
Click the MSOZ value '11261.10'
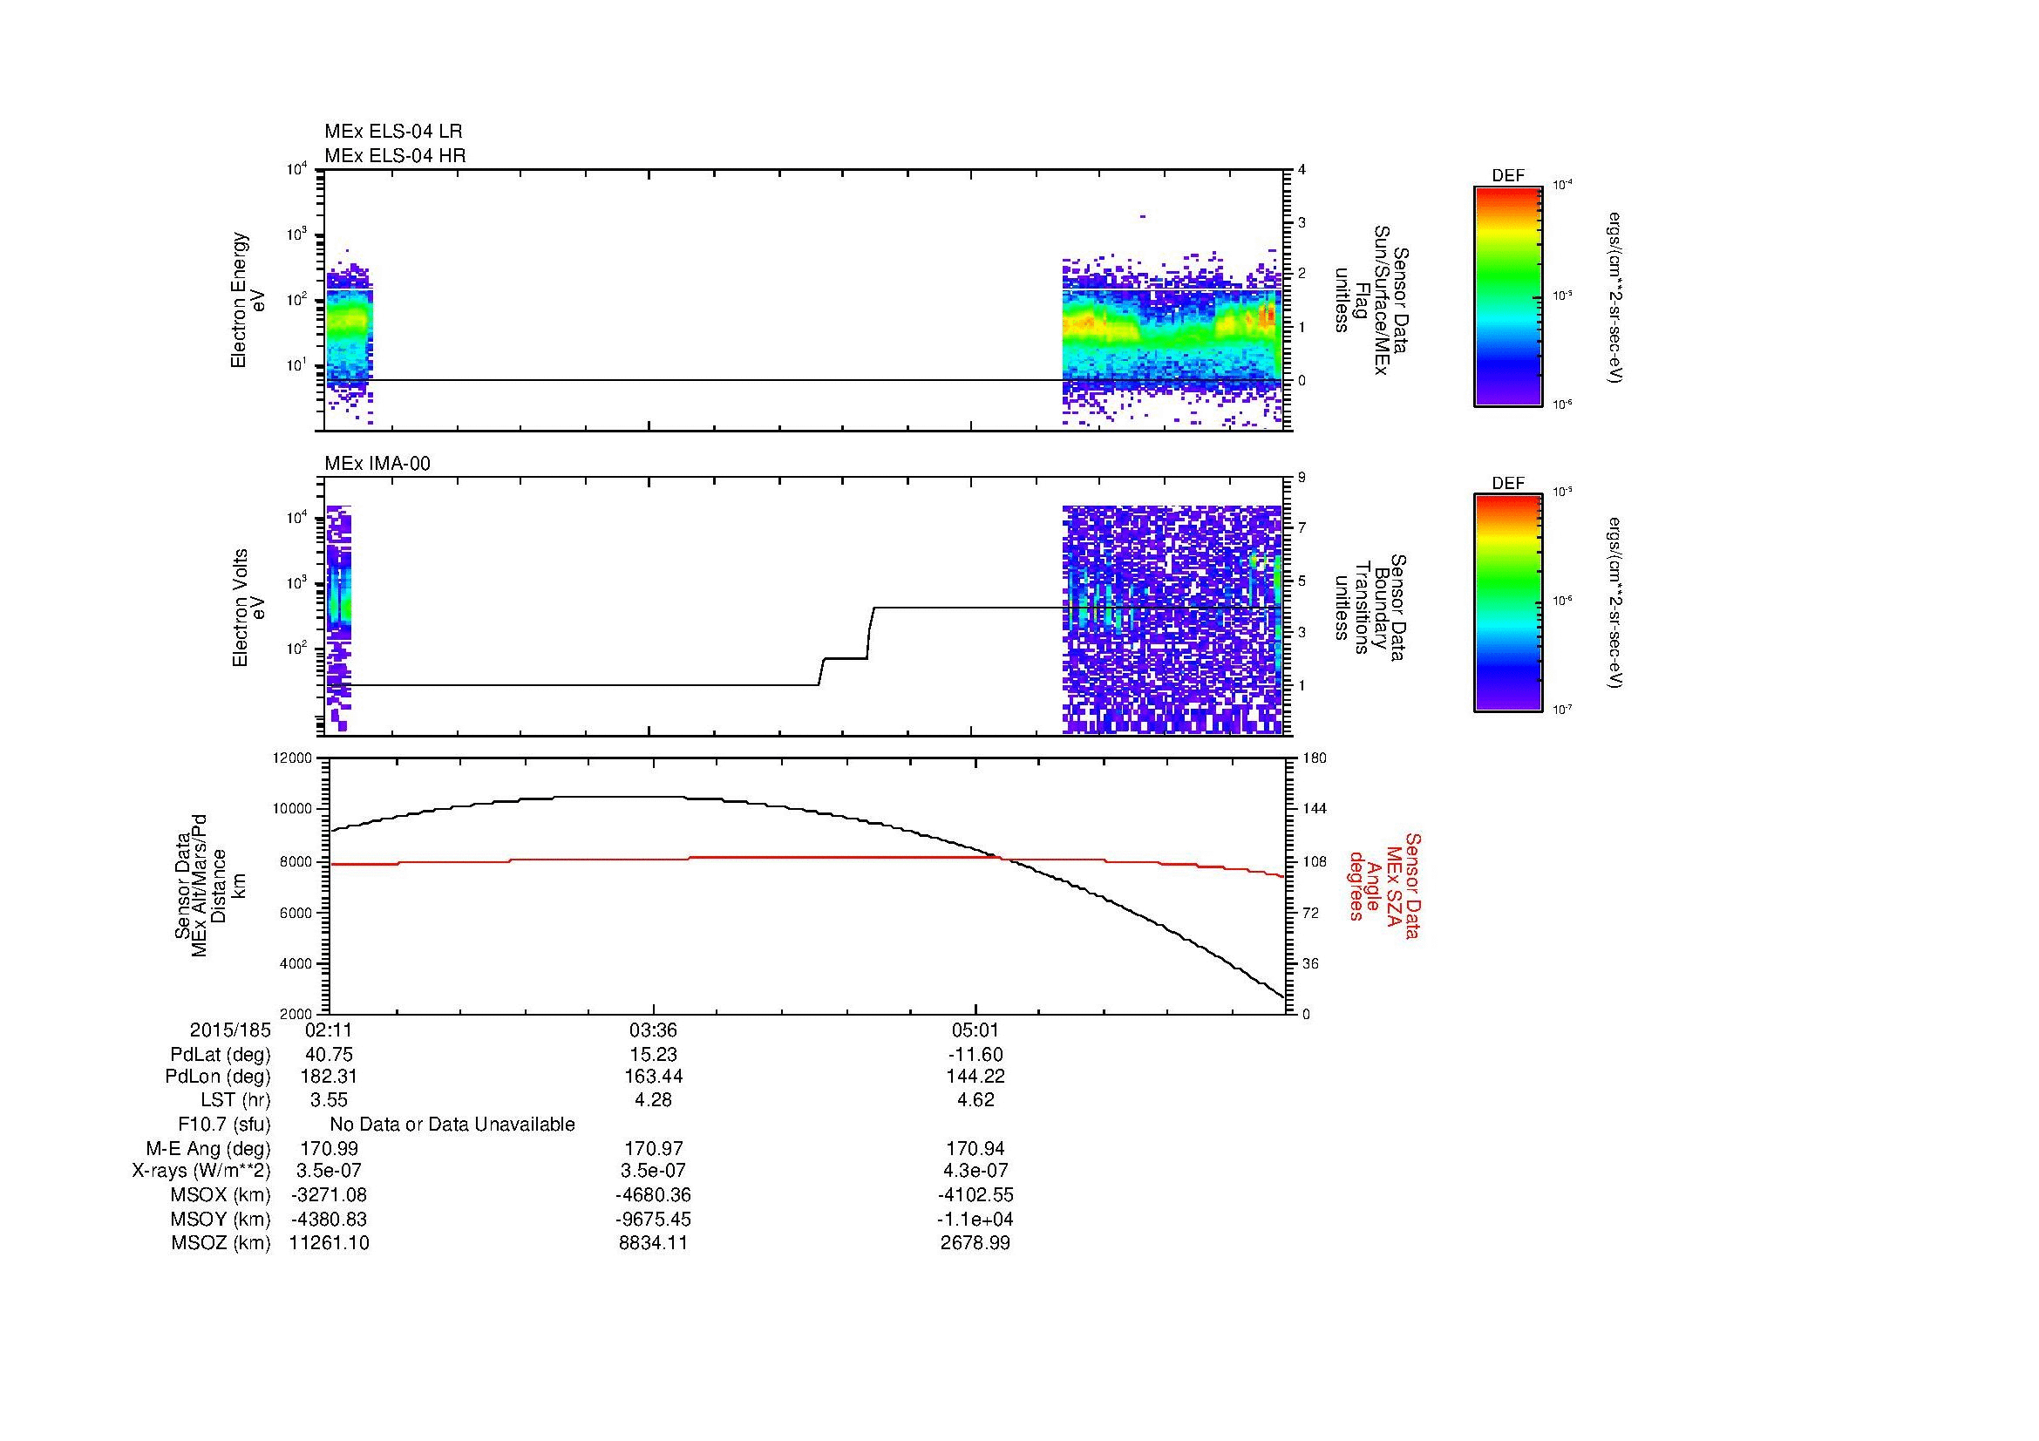(x=330, y=1244)
